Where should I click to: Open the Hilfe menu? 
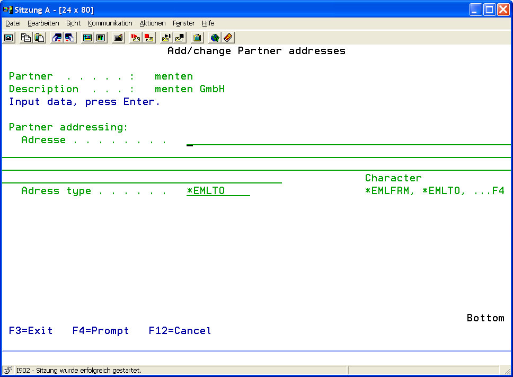(208, 23)
